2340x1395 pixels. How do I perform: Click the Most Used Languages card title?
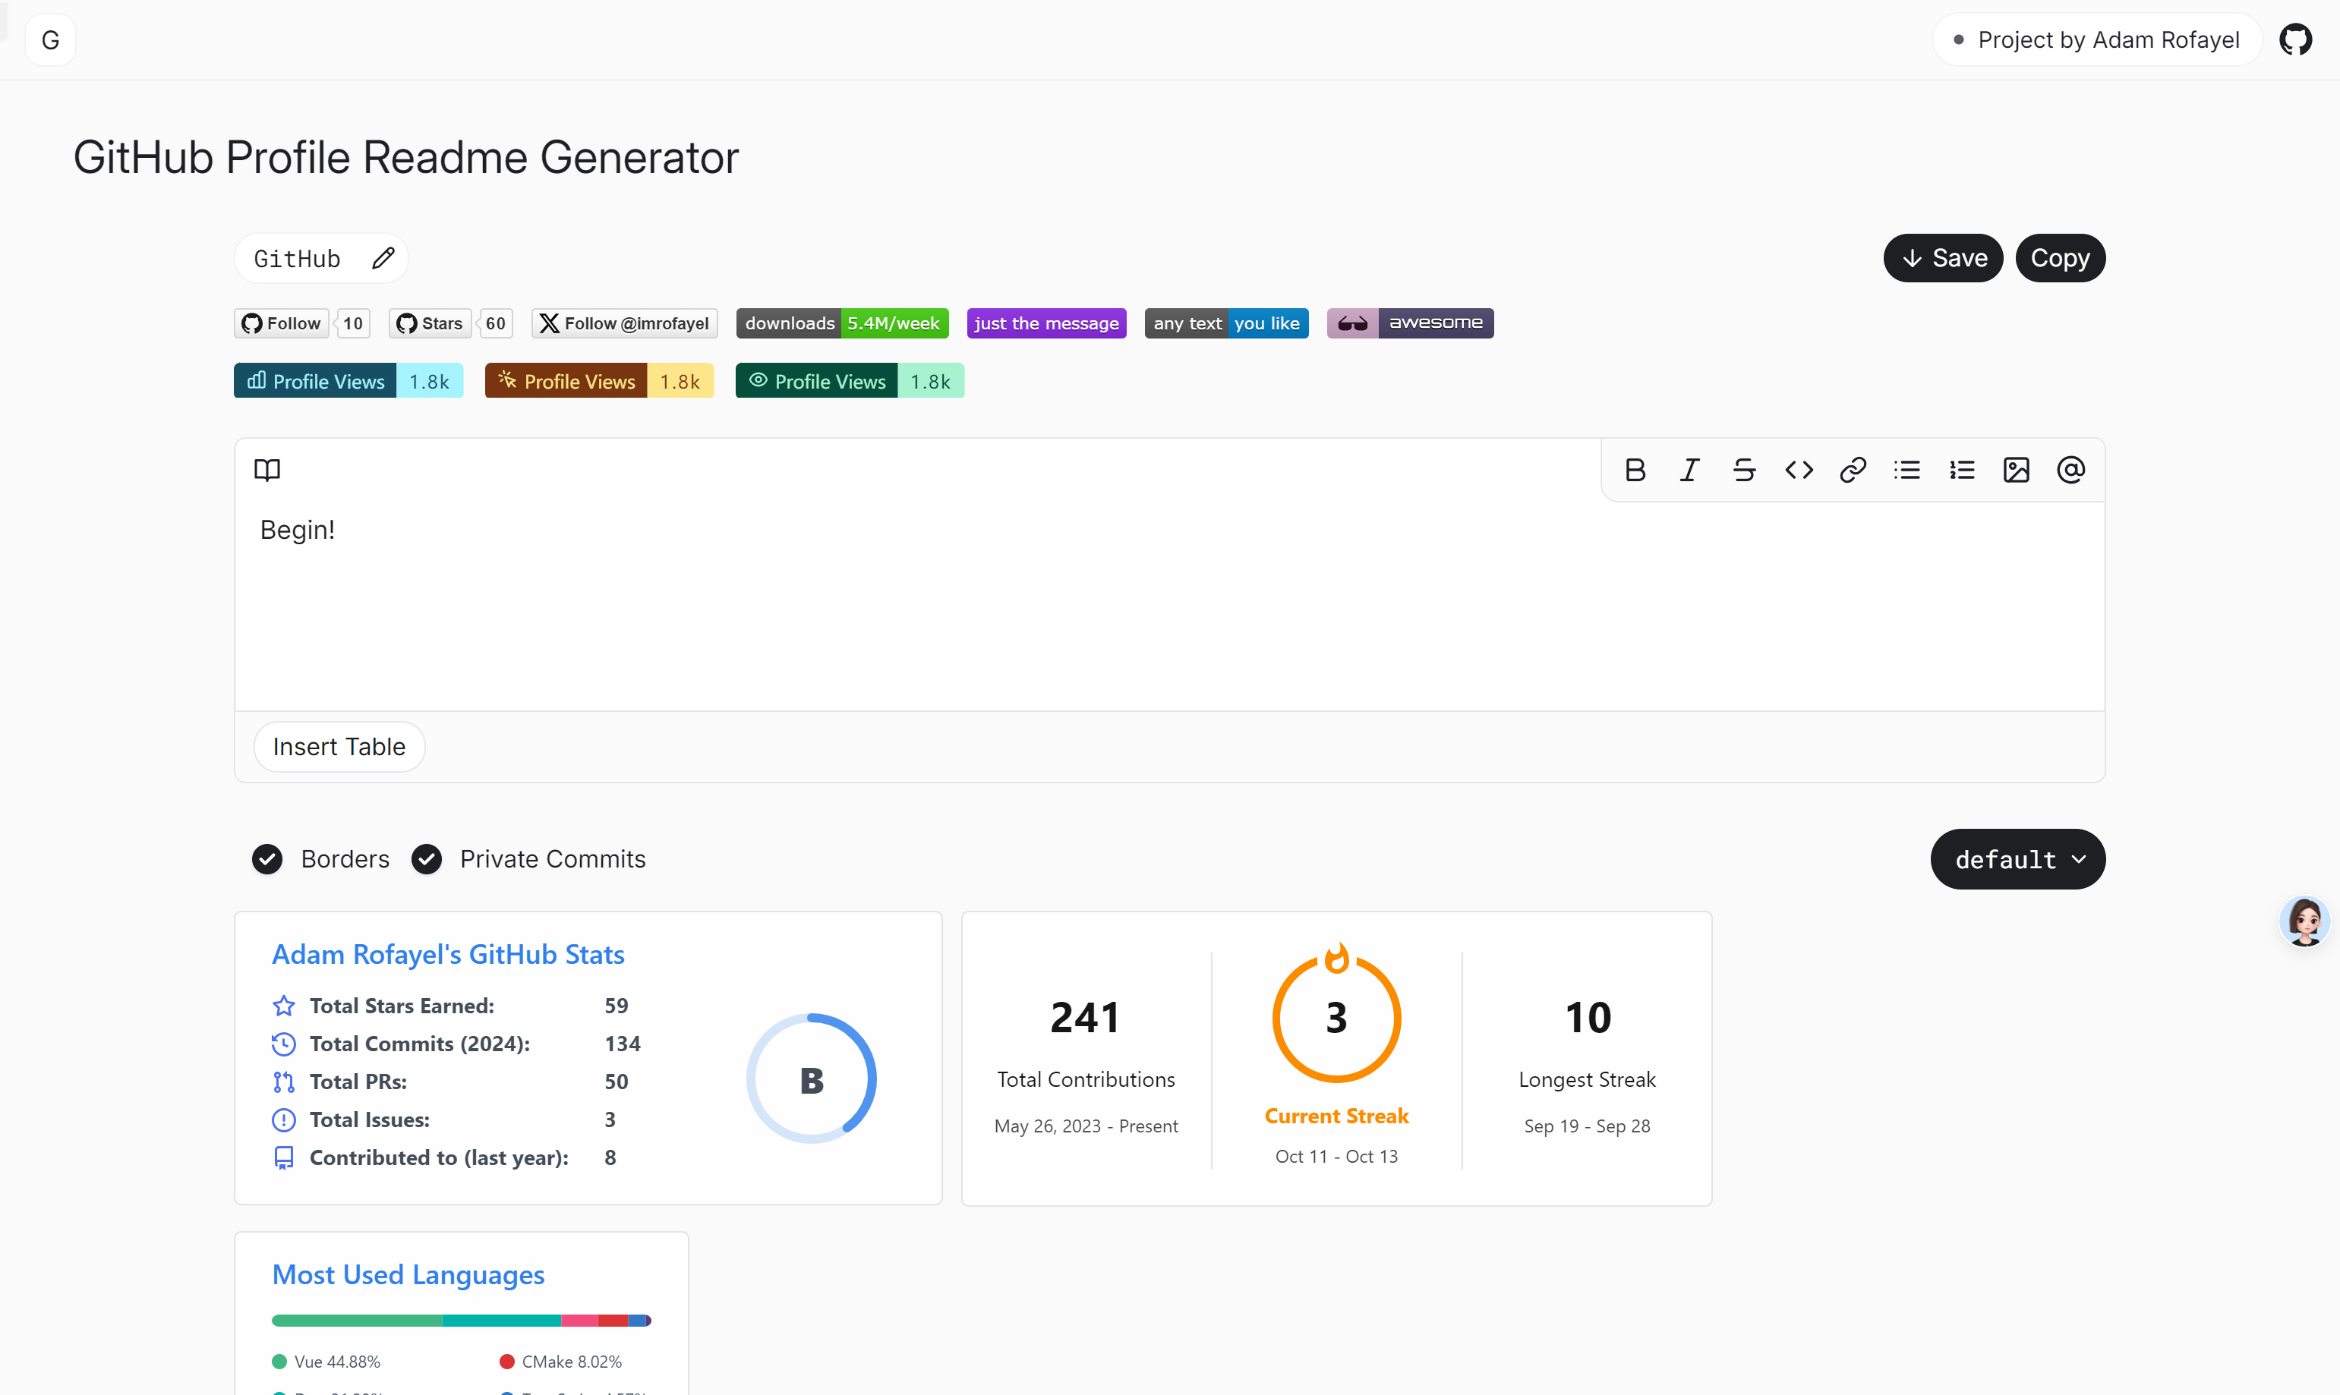tap(408, 1274)
